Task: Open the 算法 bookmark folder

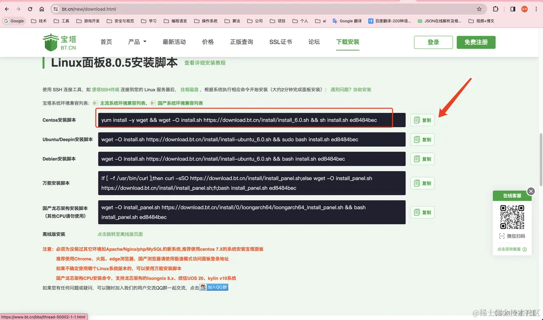Action: (232, 21)
